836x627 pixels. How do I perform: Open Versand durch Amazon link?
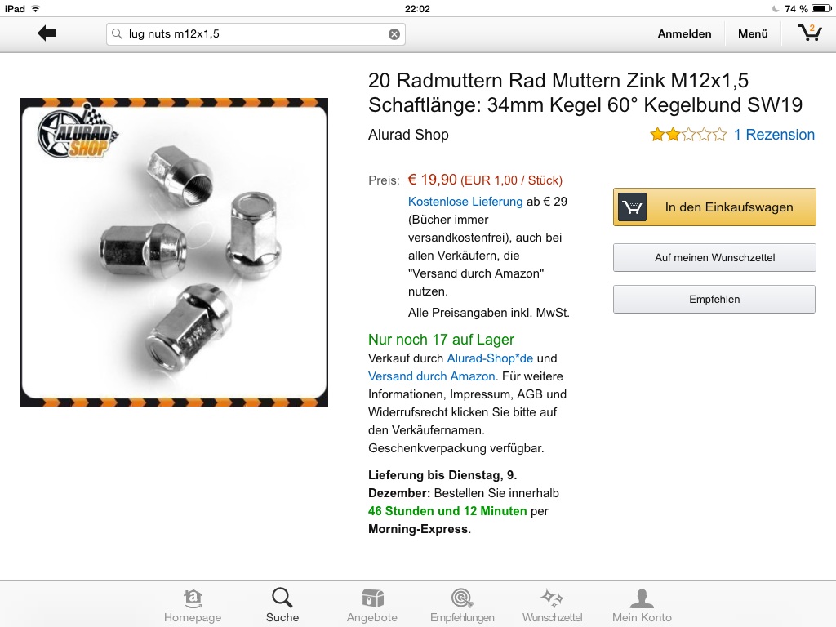tap(431, 376)
